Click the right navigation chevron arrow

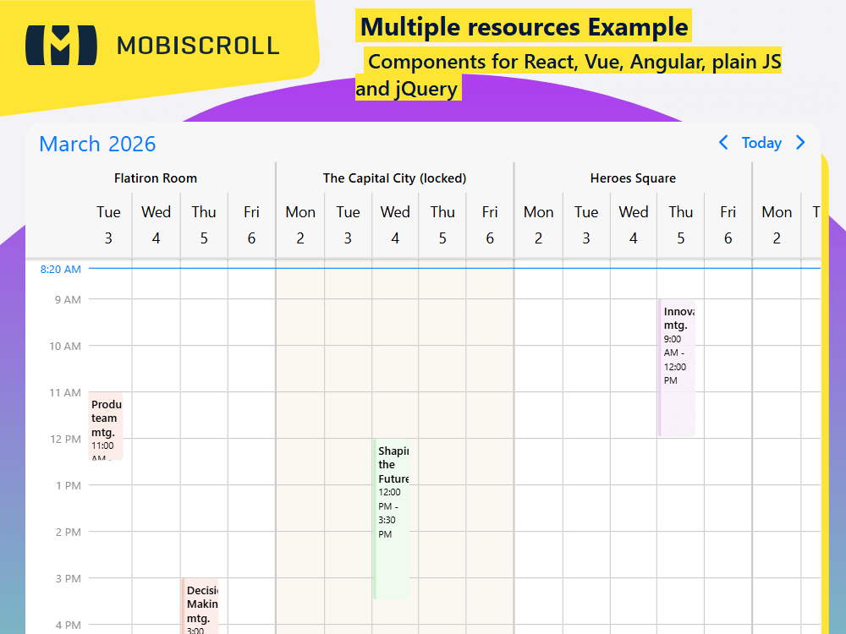click(800, 143)
